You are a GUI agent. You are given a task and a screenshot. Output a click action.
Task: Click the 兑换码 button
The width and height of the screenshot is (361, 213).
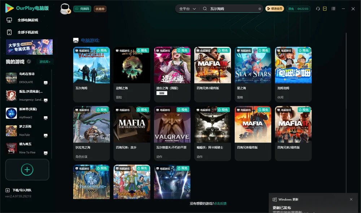pos(82,9)
